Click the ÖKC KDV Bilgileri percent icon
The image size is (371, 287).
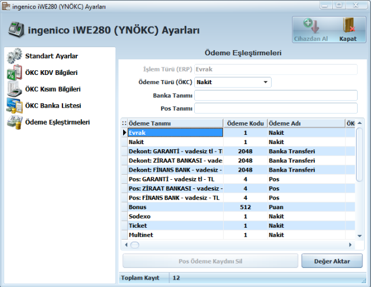(14, 73)
